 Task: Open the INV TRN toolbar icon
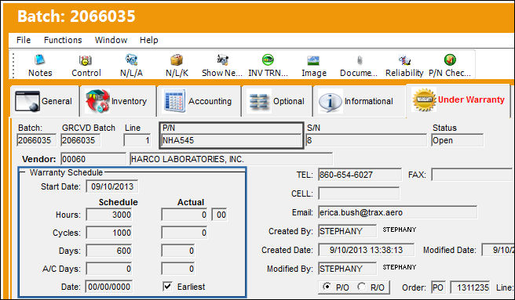pyautogui.click(x=268, y=60)
